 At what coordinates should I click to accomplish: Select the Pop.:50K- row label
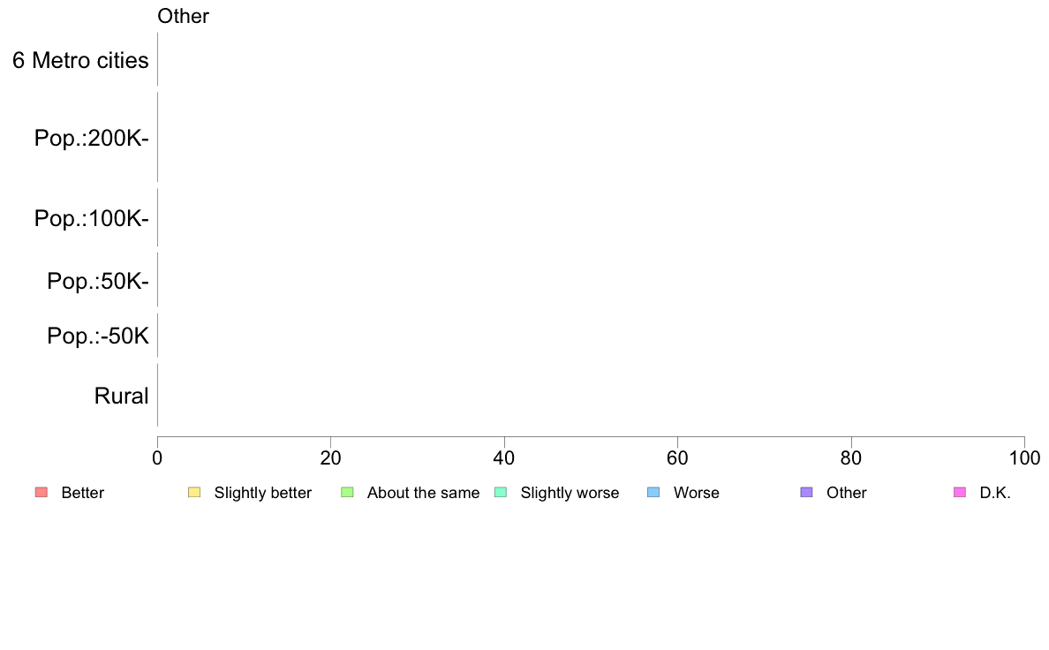[97, 282]
